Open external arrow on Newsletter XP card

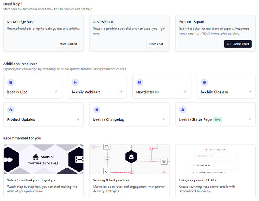point(185,92)
